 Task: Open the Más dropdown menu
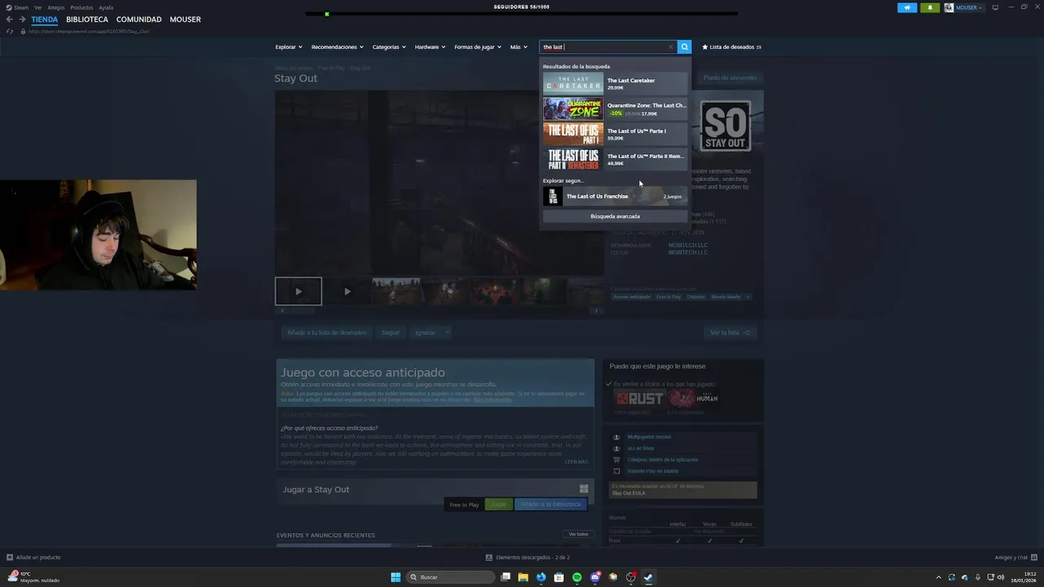point(519,46)
